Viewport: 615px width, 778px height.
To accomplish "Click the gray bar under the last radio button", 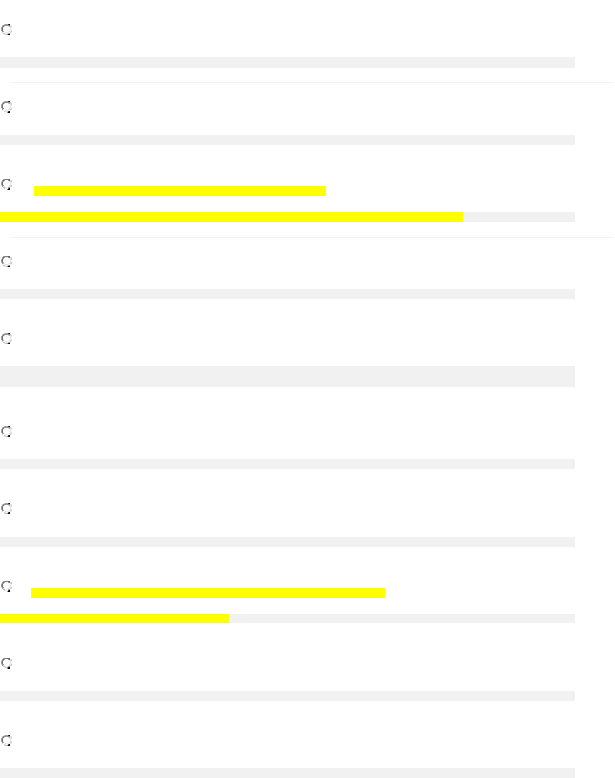I will (x=287, y=773).
